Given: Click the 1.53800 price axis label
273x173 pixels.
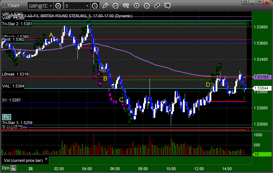Looking at the screenshot, I should pos(261,27).
